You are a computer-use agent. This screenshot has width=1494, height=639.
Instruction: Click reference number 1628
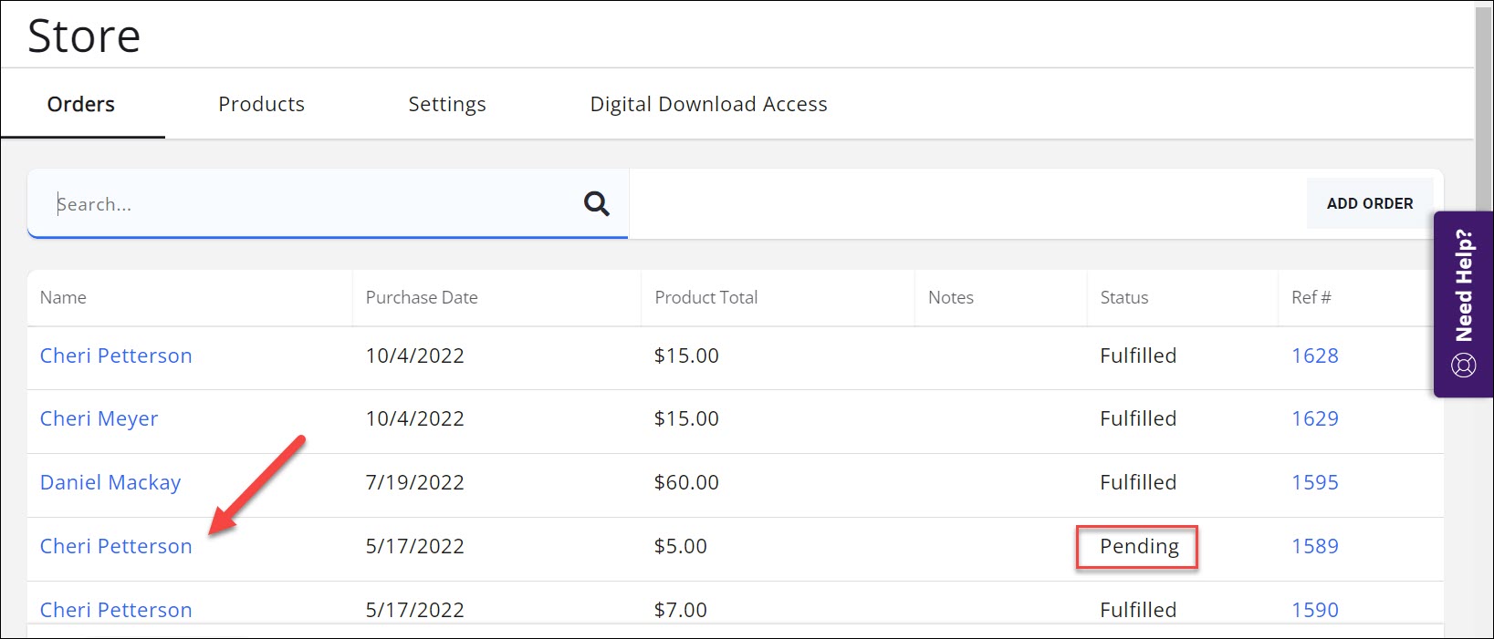[1314, 356]
